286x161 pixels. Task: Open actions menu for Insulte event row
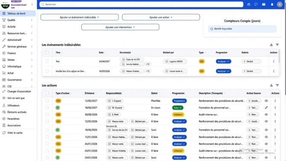(274, 71)
